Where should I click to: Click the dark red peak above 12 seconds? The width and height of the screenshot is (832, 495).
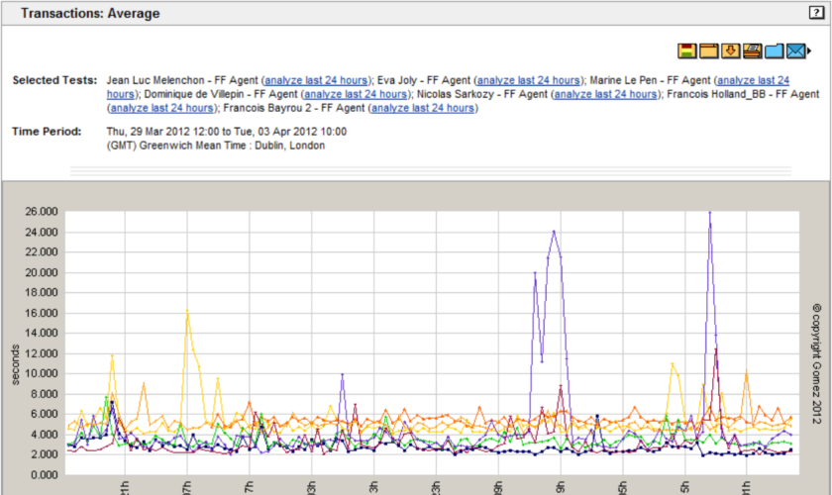715,348
